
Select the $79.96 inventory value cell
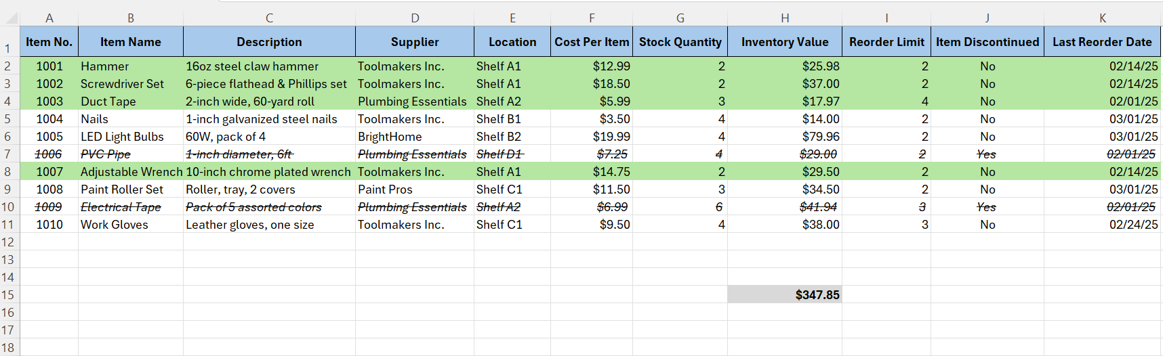point(784,137)
